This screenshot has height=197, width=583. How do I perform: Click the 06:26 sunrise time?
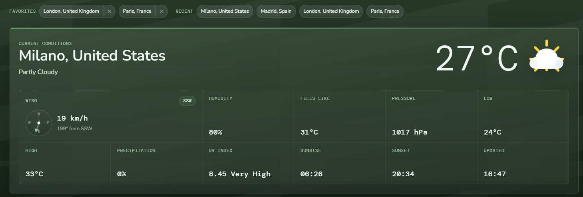click(311, 174)
